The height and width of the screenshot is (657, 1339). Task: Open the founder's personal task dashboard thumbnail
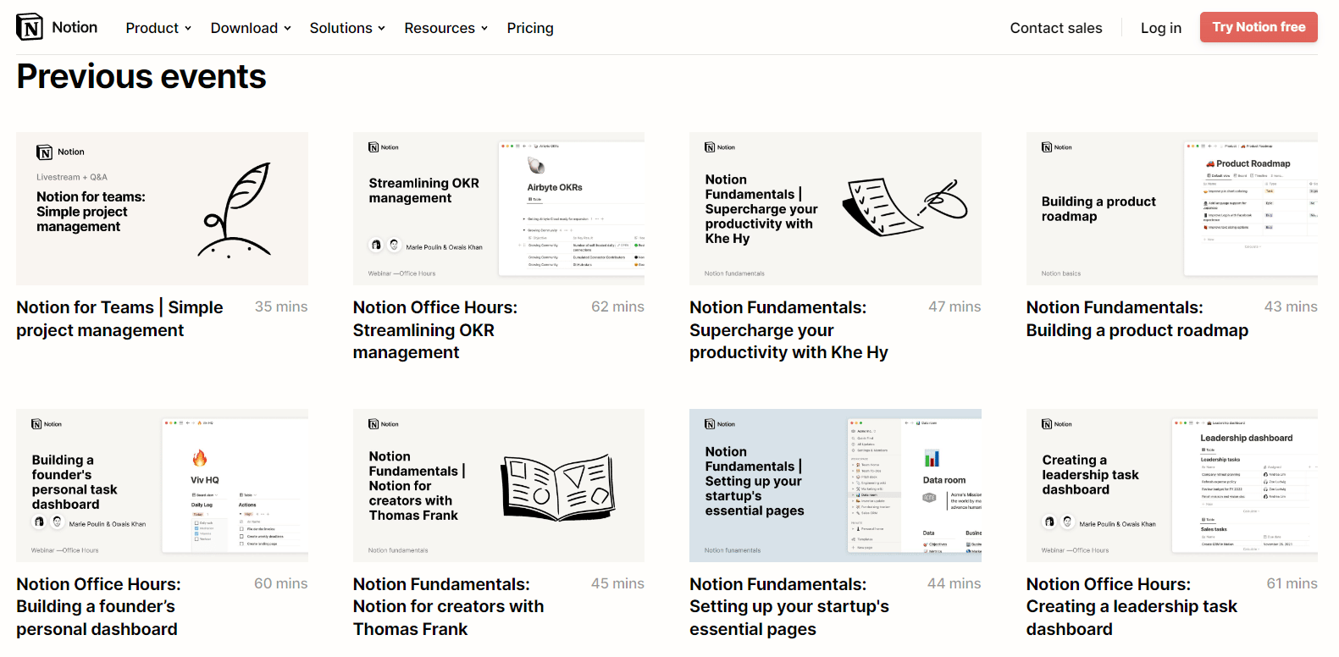coord(162,485)
